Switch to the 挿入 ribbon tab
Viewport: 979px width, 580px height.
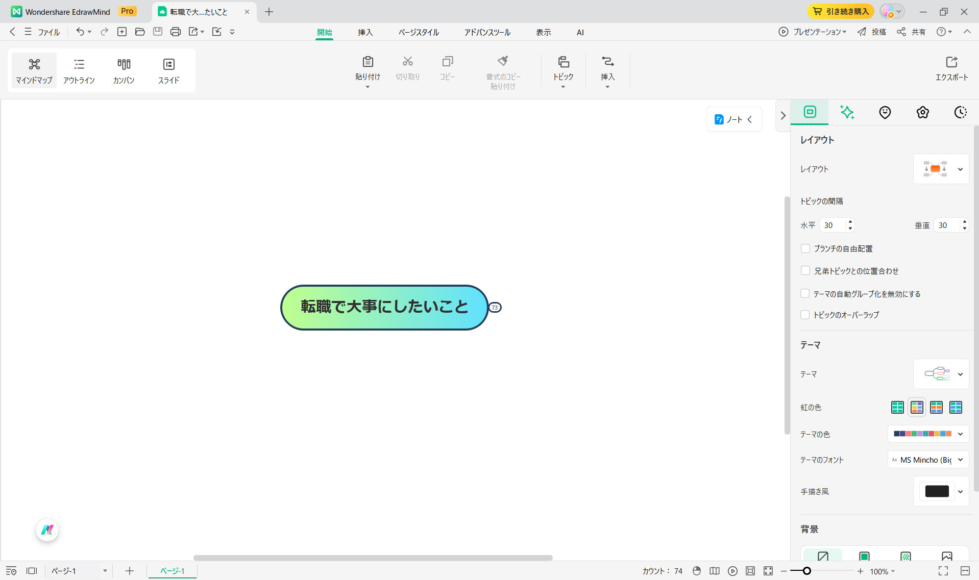click(365, 32)
